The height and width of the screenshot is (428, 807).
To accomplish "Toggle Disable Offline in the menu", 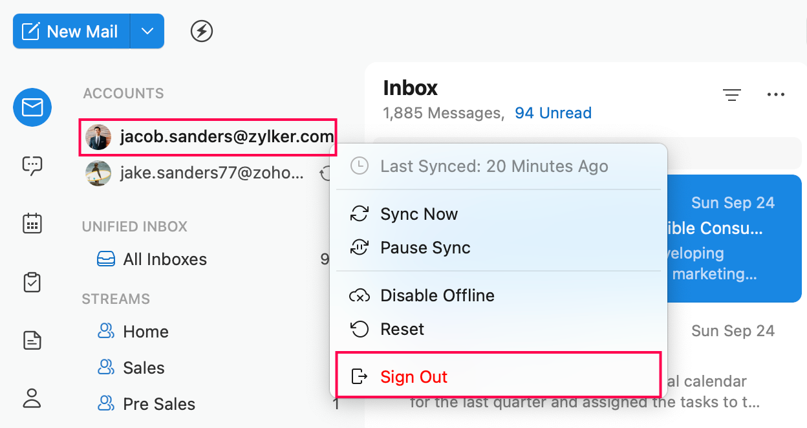I will pos(437,296).
